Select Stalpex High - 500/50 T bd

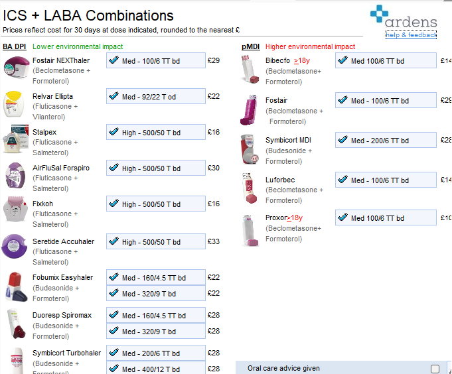pos(155,133)
